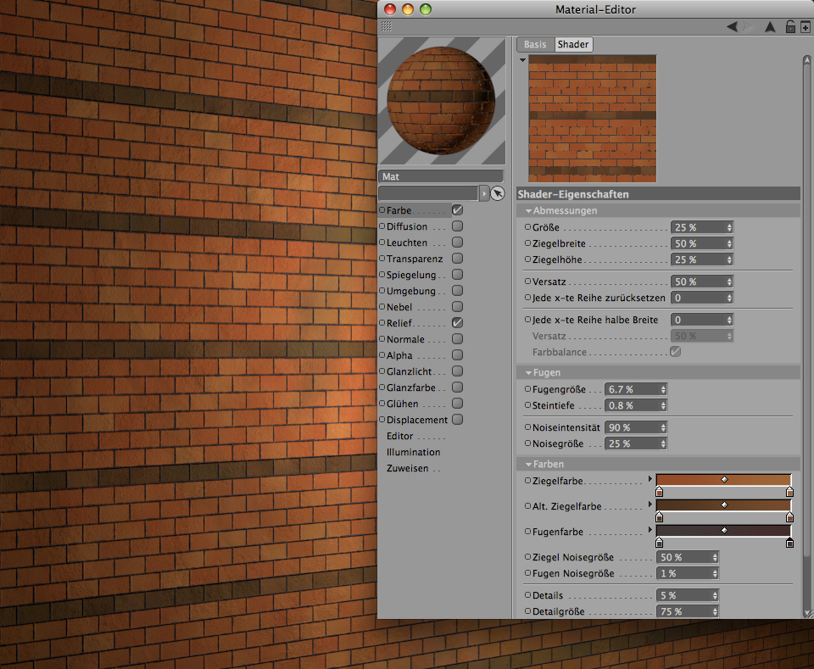This screenshot has width=814, height=669.
Task: Click the Mat material name field
Action: (x=441, y=177)
